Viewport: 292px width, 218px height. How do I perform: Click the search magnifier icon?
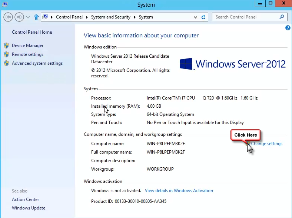[x=282, y=17]
